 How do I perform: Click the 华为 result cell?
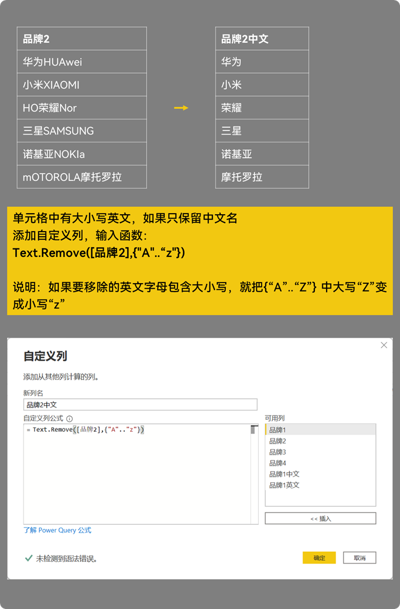(262, 62)
